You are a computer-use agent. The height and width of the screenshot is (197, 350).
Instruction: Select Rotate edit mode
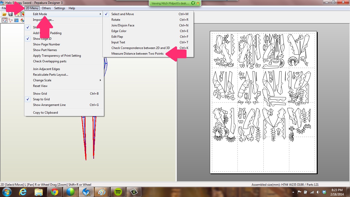tap(148, 20)
